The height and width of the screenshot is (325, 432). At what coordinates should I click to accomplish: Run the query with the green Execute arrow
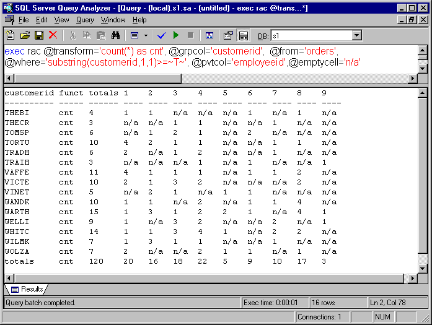pyautogui.click(x=176, y=35)
